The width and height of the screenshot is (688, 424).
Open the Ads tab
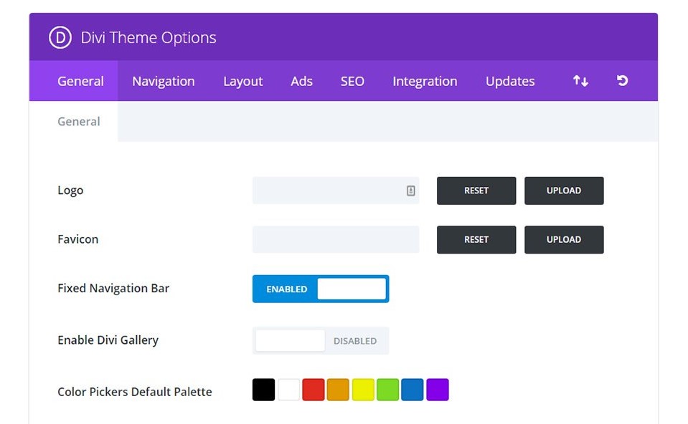301,81
